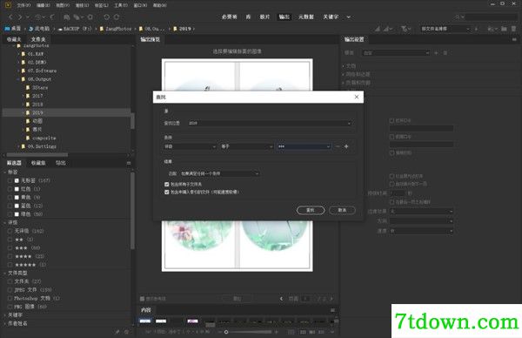The height and width of the screenshot is (338, 522).
Task: Switch to the 元数据 workspace
Action: click(305, 17)
